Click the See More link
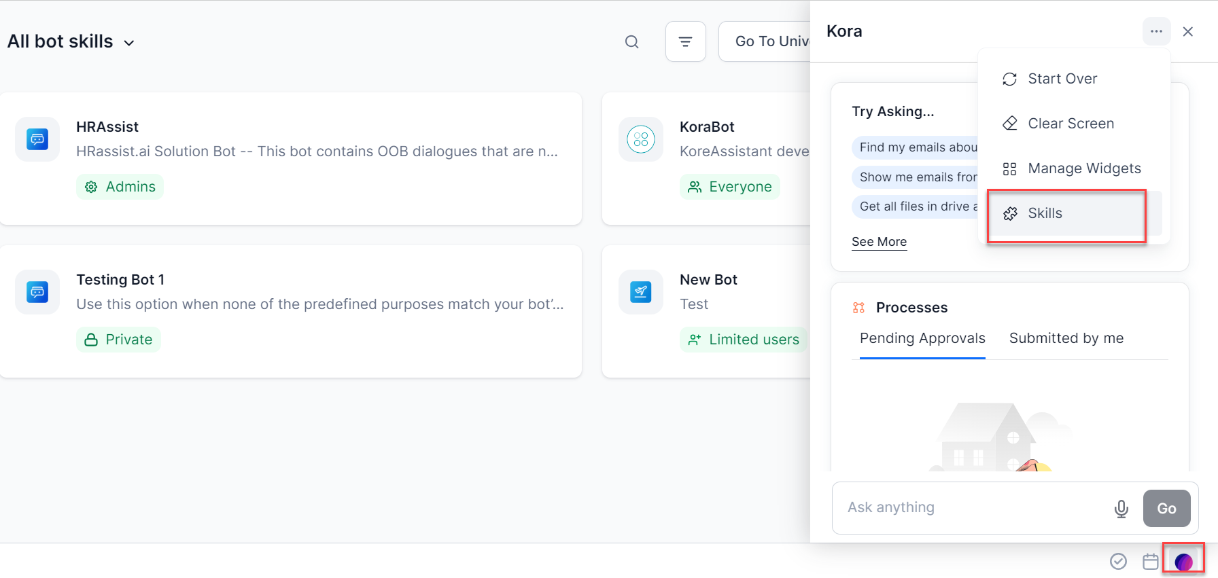This screenshot has height=578, width=1218. [879, 242]
